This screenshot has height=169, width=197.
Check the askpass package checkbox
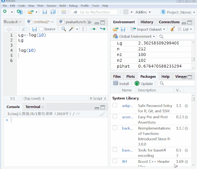click(x=115, y=105)
